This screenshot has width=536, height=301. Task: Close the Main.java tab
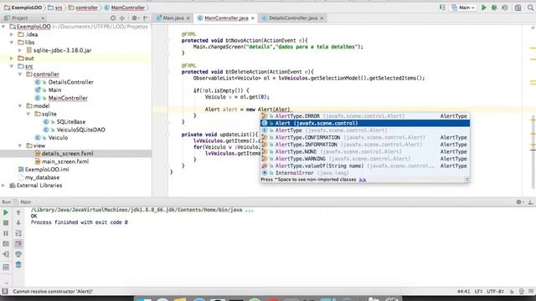(x=188, y=18)
